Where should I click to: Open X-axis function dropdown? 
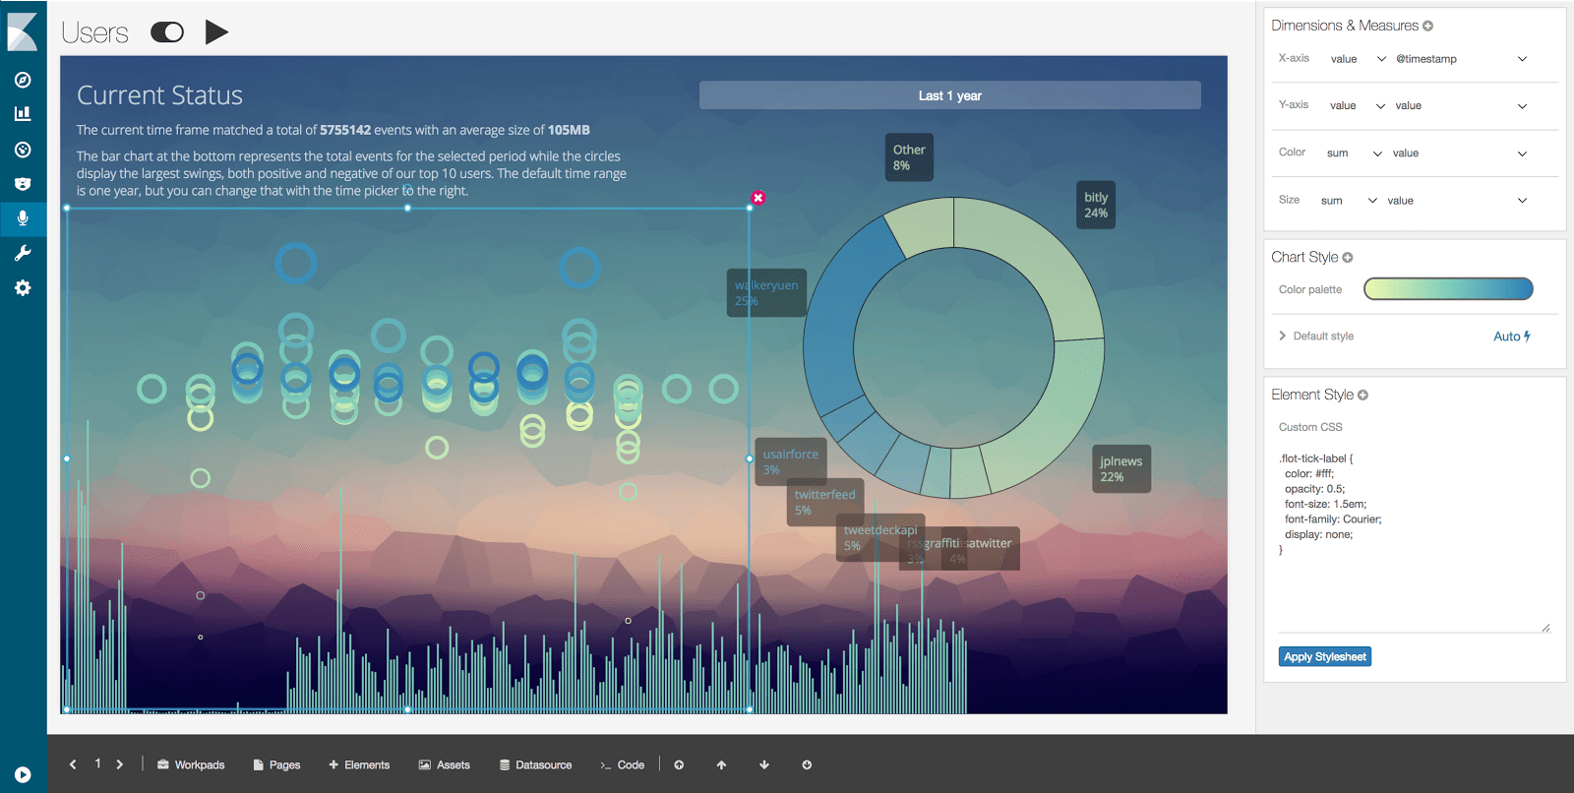pyautogui.click(x=1358, y=59)
